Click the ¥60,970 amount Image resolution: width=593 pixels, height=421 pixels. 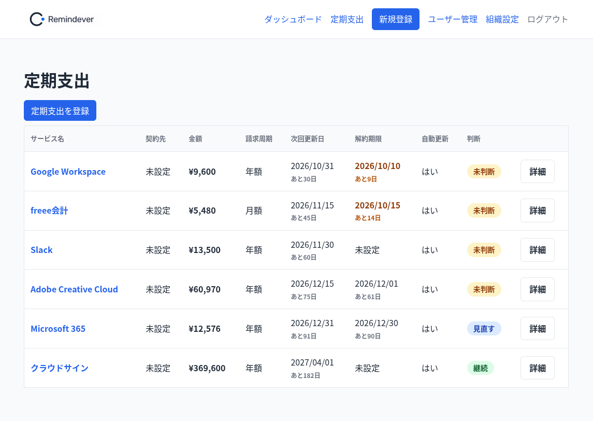click(205, 289)
